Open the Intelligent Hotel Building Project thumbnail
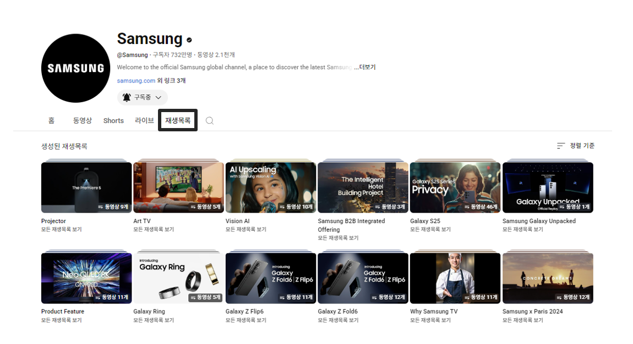This screenshot has height=344, width=633. pos(363,187)
